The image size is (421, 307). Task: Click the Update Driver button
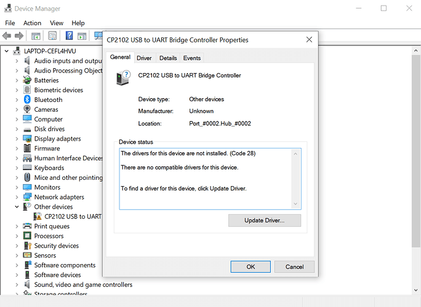coord(265,220)
